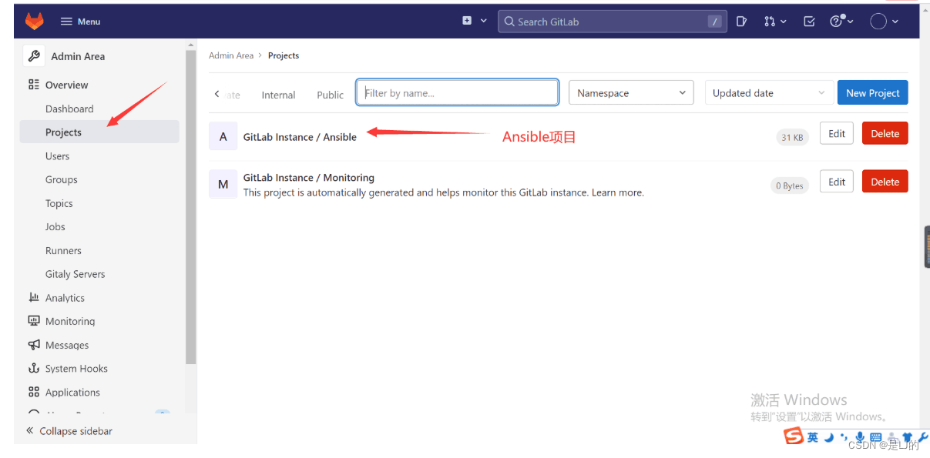Viewport: 930px width, 458px height.
Task: Edit the Monitoring project
Action: [837, 182]
